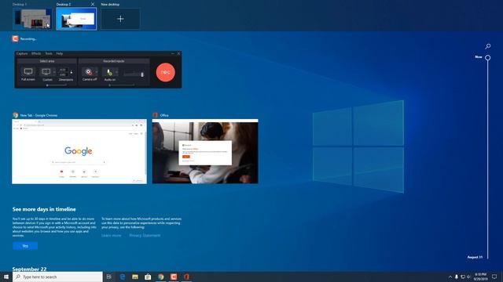503x282 pixels.
Task: Open the Tools menu in recorder
Action: [x=49, y=53]
